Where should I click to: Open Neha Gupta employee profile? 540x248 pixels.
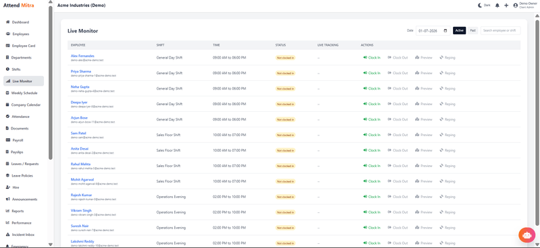click(x=80, y=87)
